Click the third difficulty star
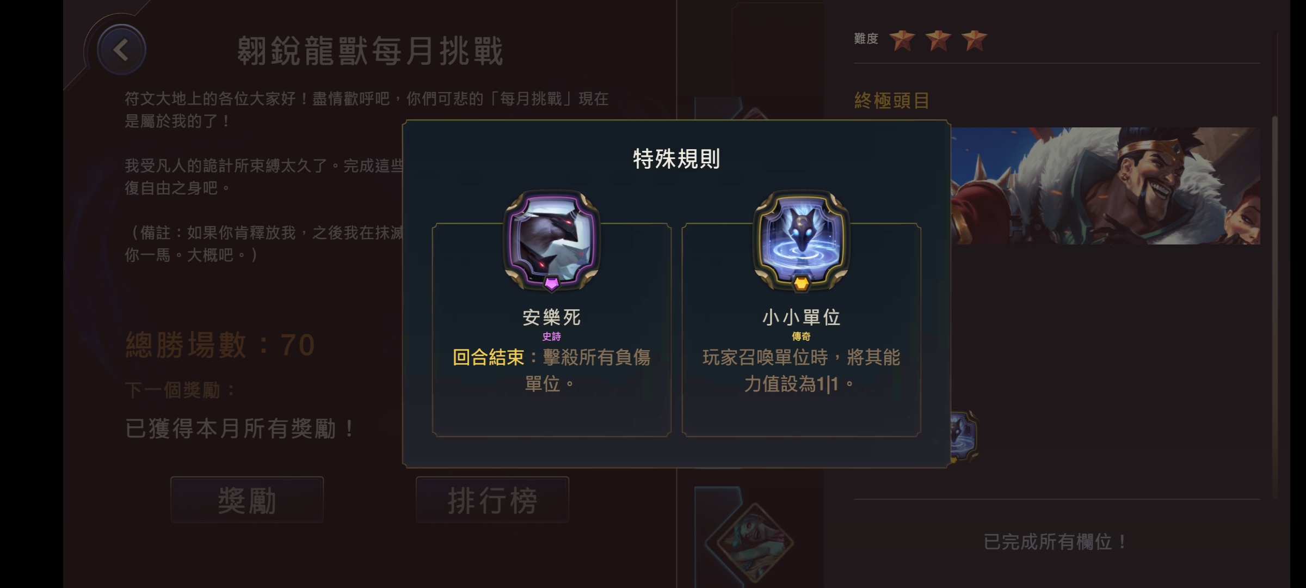This screenshot has height=588, width=1306. click(x=974, y=40)
